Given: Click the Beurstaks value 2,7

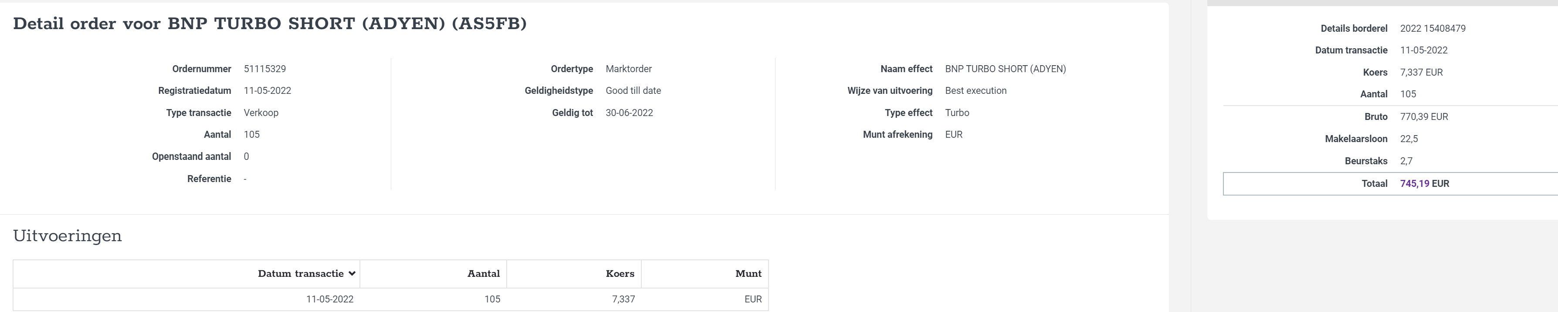Looking at the screenshot, I should [x=1406, y=161].
